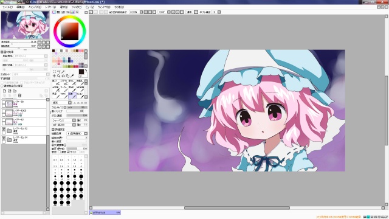Collapse the paper texture effects section
Image resolution: width=389 pixels, height=219 pixels.
click(x=2, y=52)
